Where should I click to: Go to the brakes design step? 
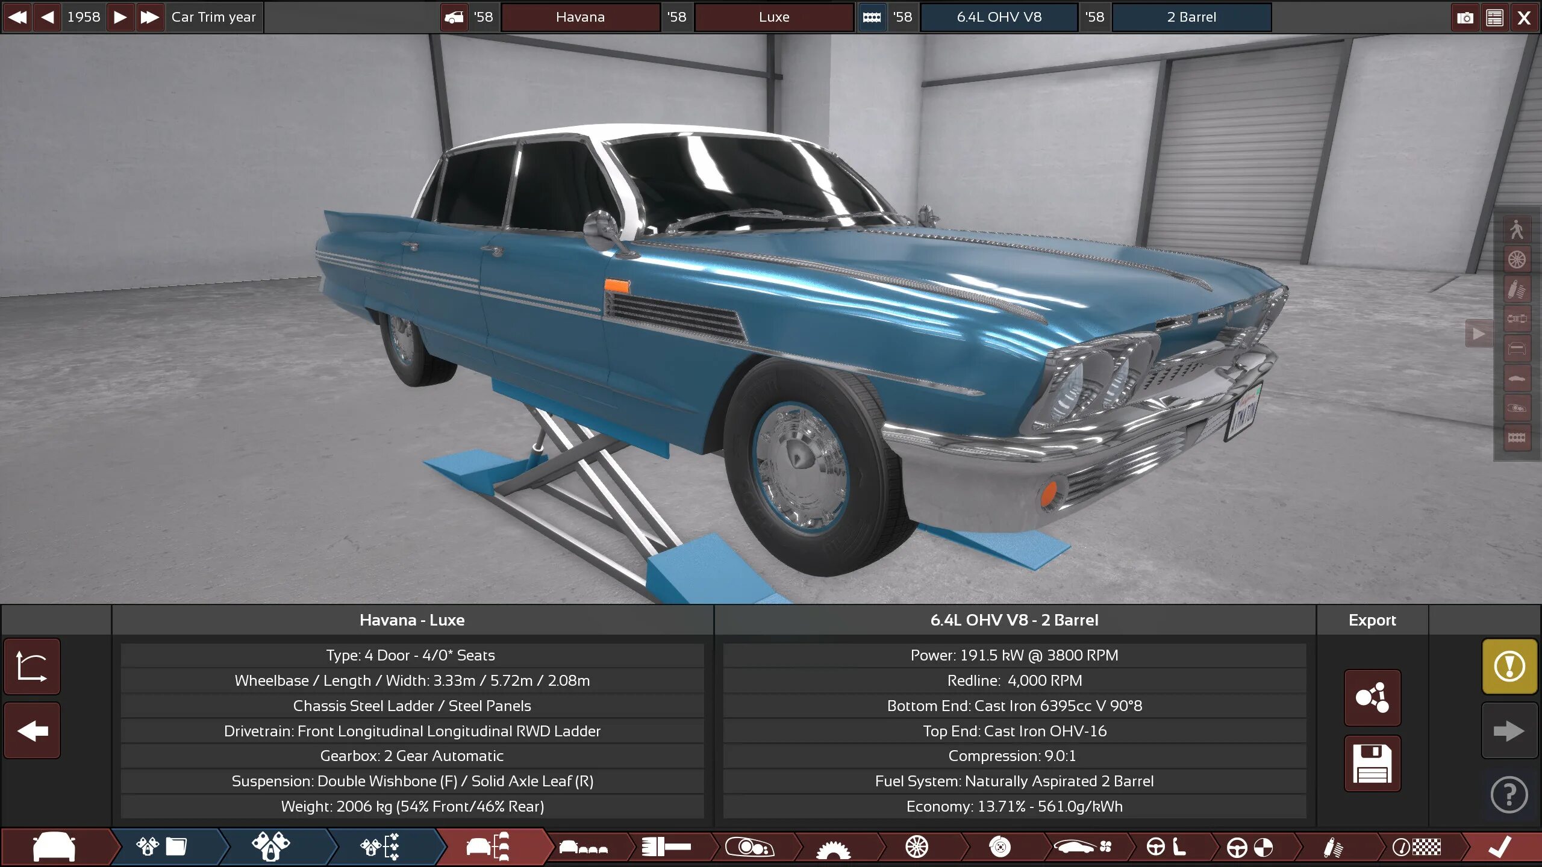999,847
